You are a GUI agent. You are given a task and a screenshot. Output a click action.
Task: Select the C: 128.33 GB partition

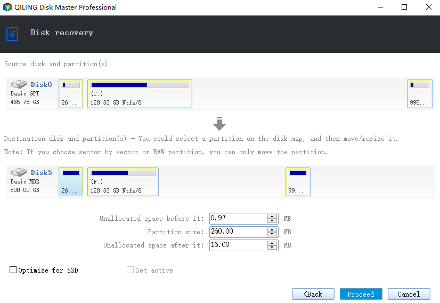tap(140, 94)
